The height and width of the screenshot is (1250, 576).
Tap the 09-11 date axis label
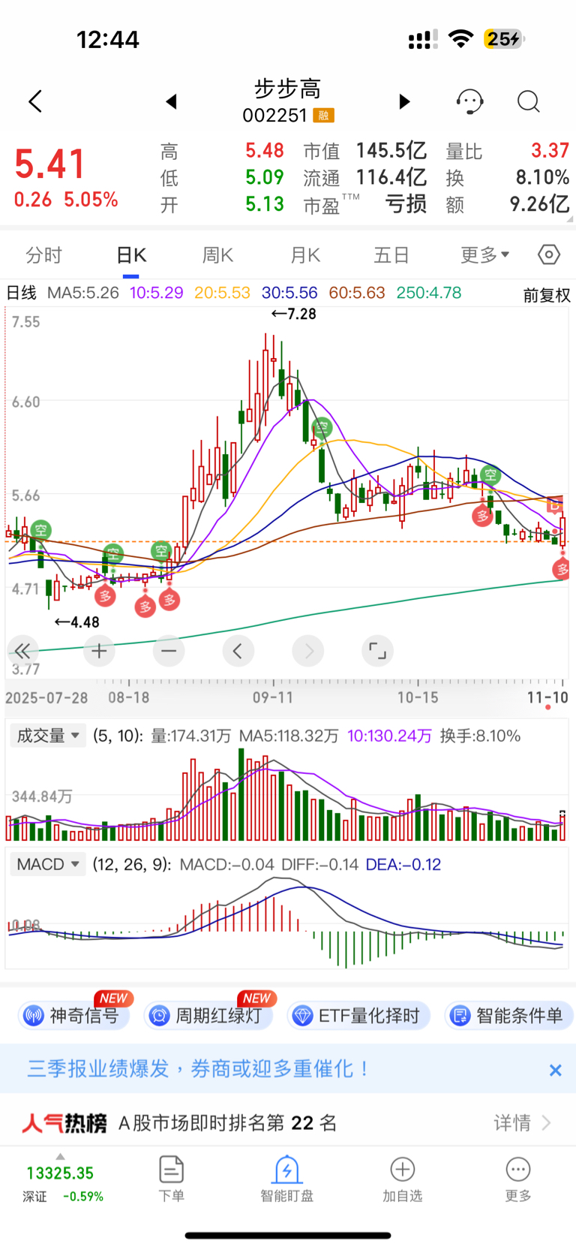[x=273, y=697]
